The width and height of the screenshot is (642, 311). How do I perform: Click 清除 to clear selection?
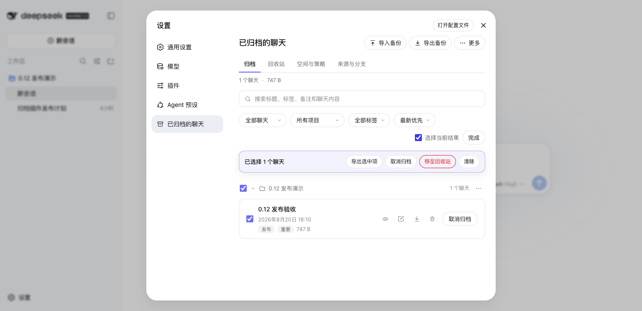pos(469,162)
